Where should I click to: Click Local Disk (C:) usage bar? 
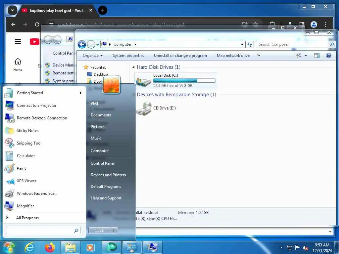184,81
